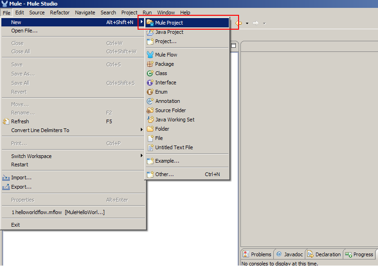Click the Export icon
The width and height of the screenshot is (378, 266).
click(6, 187)
